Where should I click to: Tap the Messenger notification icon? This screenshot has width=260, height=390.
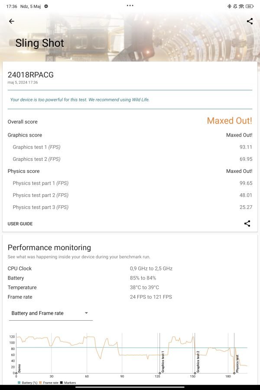46,6
